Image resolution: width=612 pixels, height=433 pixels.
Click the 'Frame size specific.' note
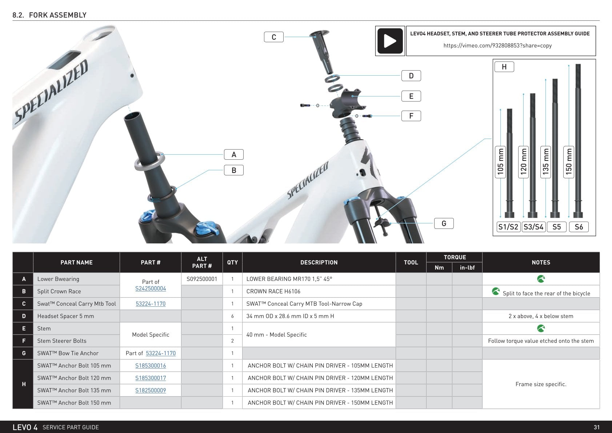[x=541, y=384]
